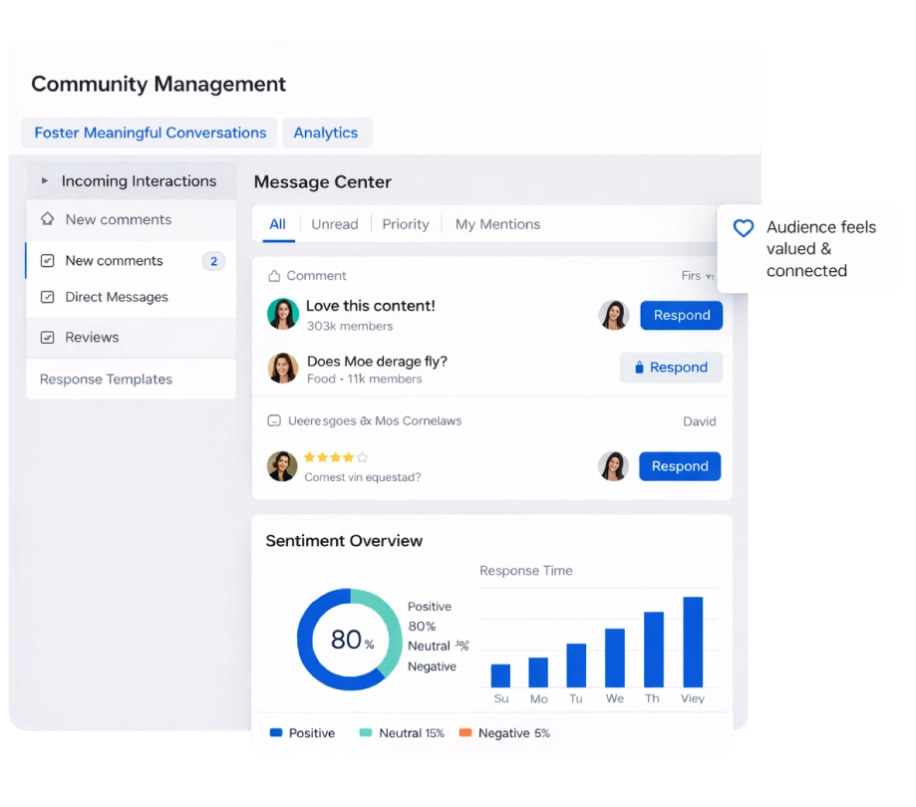Toggle the Direct Messages checkbox
This screenshot has height=807, width=916.
click(47, 297)
